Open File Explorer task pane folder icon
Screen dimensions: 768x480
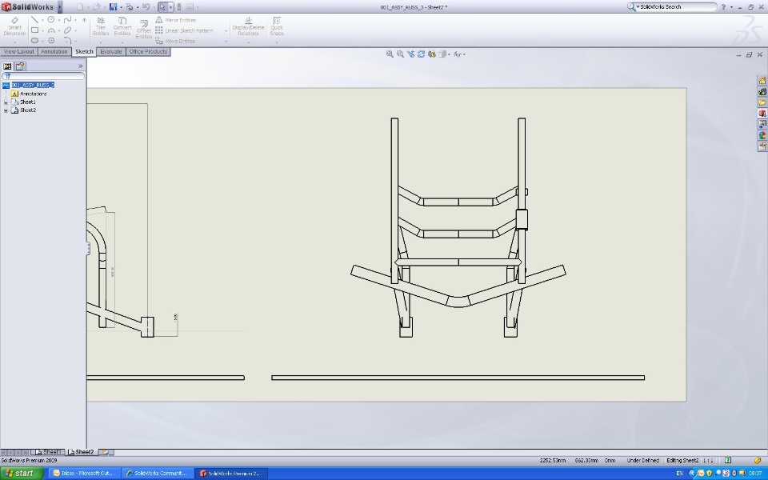[x=762, y=102]
